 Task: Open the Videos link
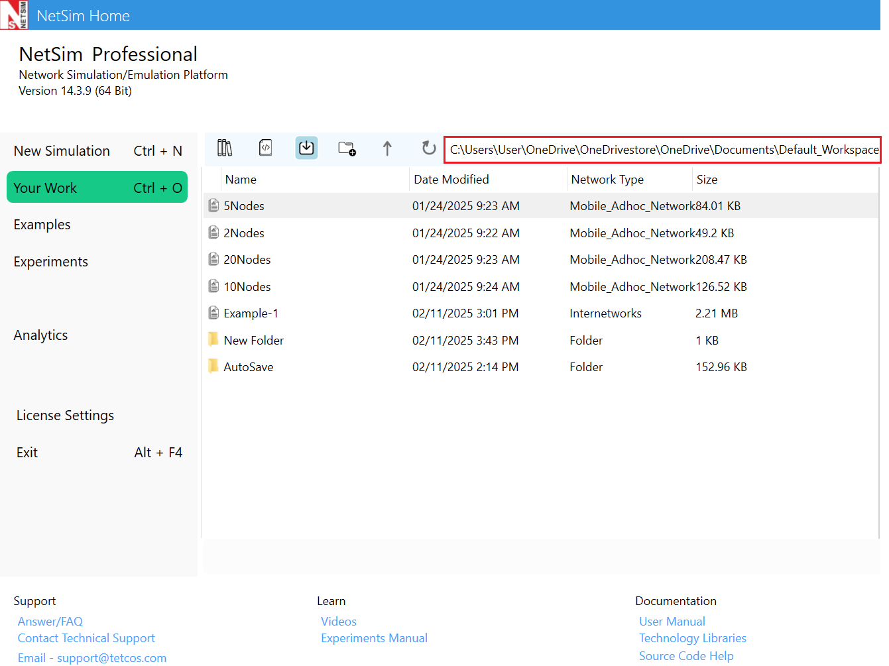339,622
